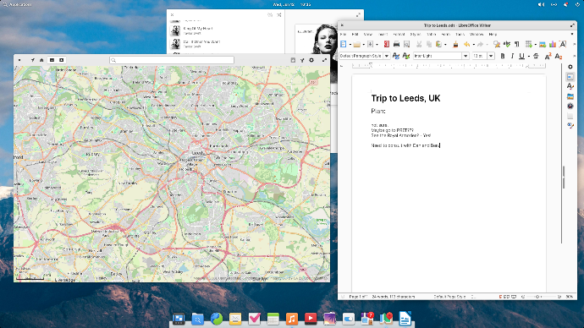Toggle repeat in the music player

pos(270,15)
